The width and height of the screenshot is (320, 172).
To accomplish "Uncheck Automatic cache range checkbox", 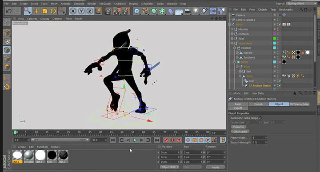I will click(260, 118).
